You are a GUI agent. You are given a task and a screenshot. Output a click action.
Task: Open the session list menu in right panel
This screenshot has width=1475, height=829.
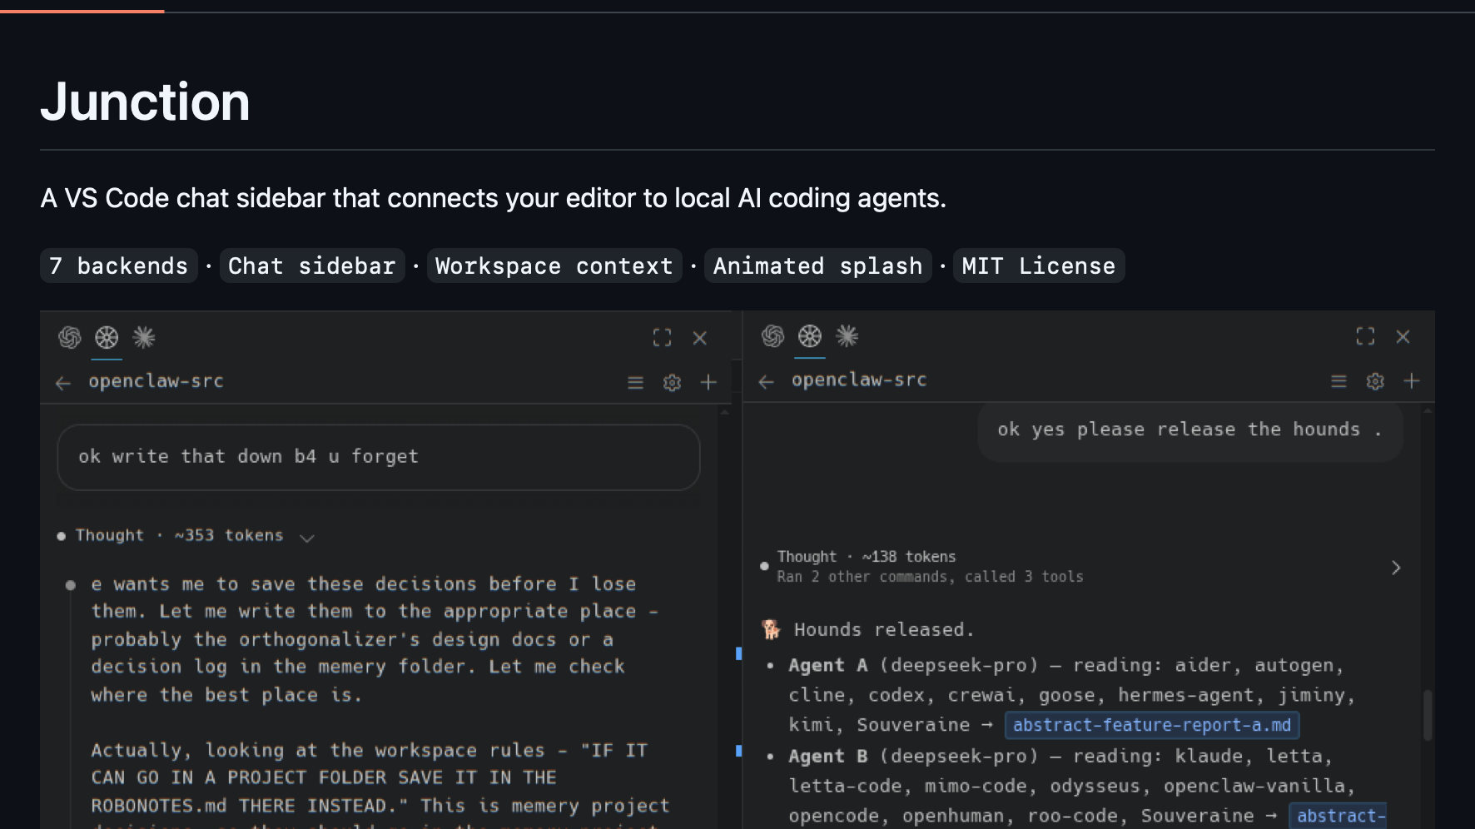coord(1338,381)
